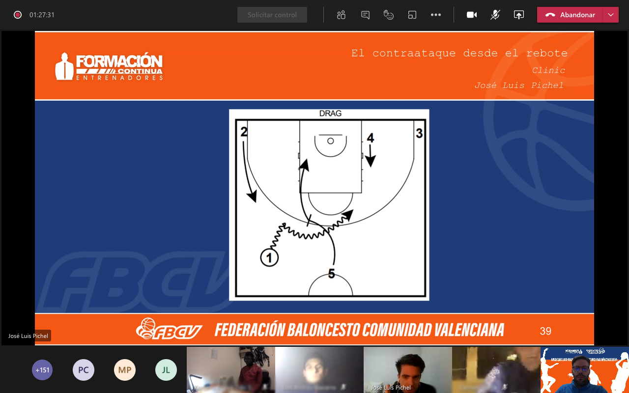This screenshot has height=393, width=629.
Task: Select the PC participant avatar
Action: (84, 370)
